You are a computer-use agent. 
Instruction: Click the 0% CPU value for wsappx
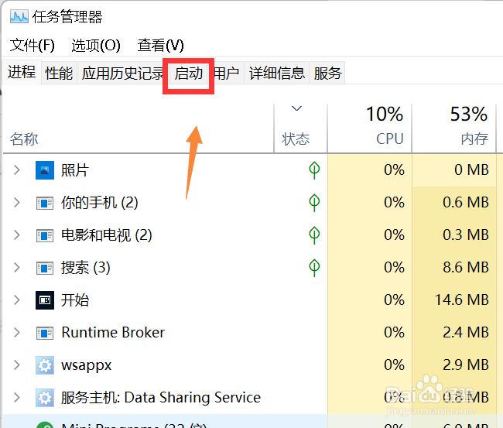point(394,365)
